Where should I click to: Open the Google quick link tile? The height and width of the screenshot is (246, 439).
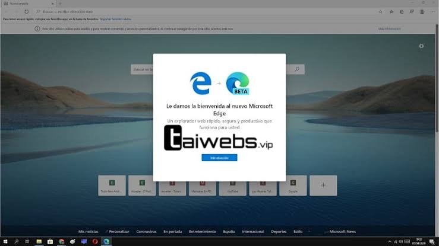click(x=293, y=186)
